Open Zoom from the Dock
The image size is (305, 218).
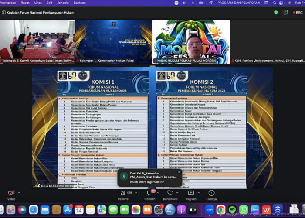(210, 210)
